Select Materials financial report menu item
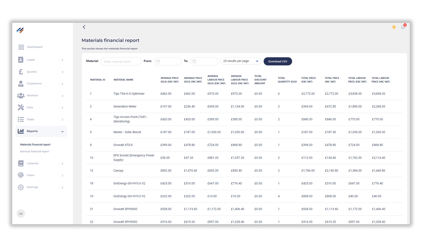Viewport: 422px width, 247px height. pyautogui.click(x=35, y=145)
